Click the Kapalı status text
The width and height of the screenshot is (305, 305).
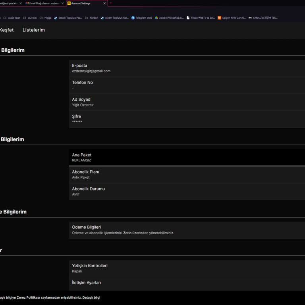pos(77,271)
